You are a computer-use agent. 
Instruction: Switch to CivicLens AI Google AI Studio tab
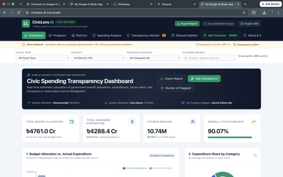[46, 4]
